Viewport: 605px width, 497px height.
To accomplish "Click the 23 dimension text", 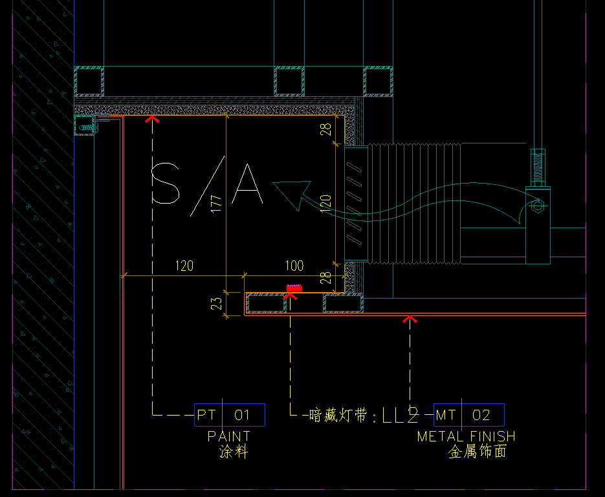I will pos(217,302).
